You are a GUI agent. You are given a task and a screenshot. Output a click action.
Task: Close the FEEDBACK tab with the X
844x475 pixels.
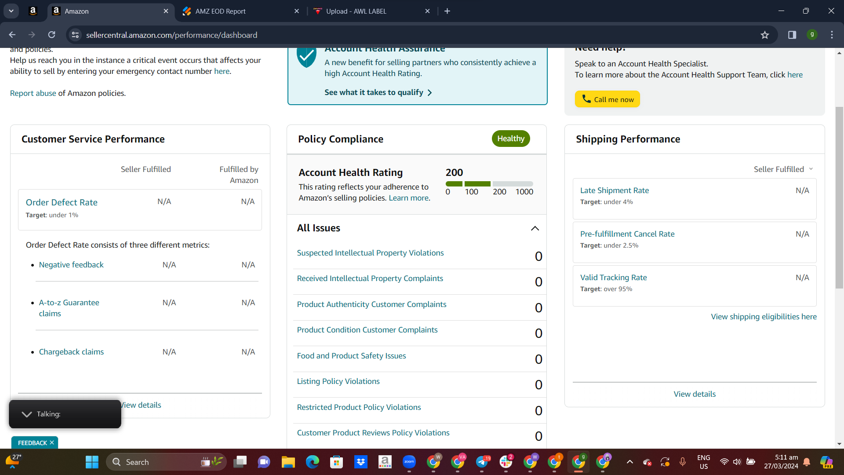[52, 442]
